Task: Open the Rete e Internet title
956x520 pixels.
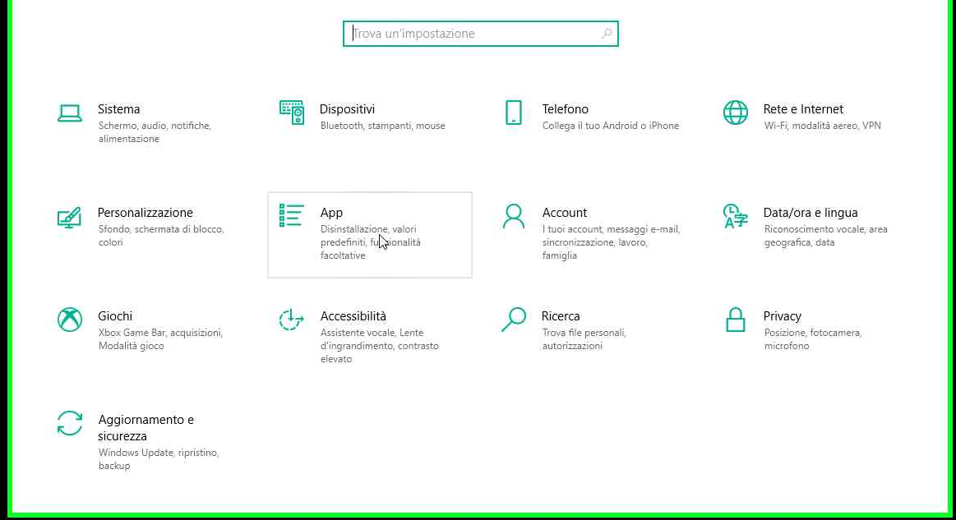Action: (803, 109)
